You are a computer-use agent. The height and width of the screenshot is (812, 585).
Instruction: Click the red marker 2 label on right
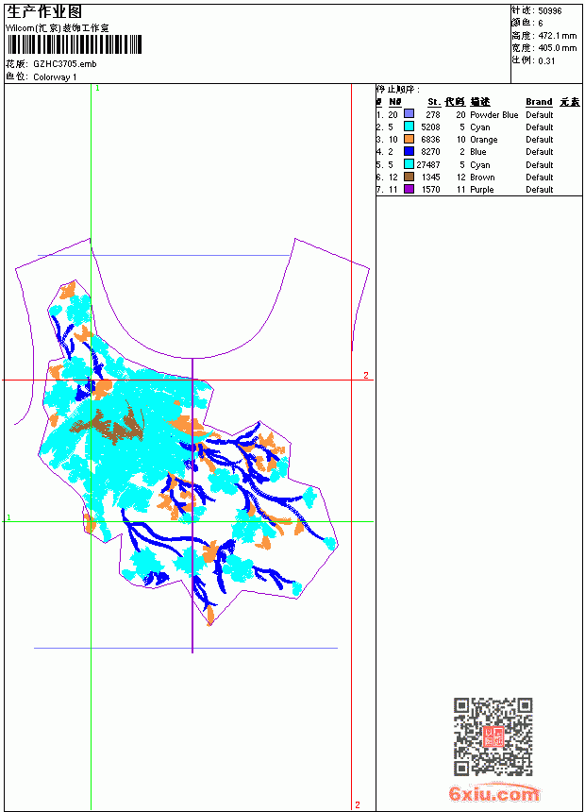(366, 375)
